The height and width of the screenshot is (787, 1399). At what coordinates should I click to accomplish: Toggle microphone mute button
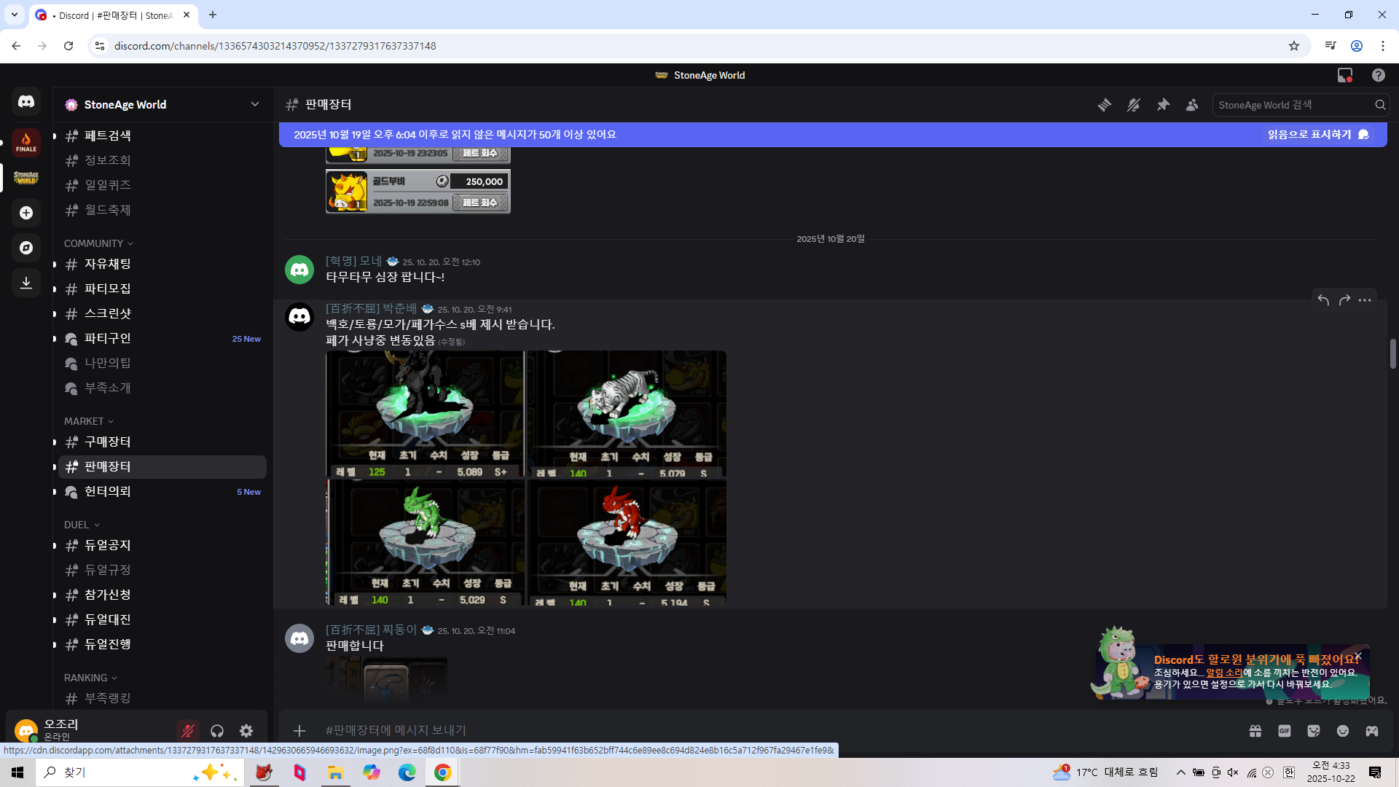(188, 731)
